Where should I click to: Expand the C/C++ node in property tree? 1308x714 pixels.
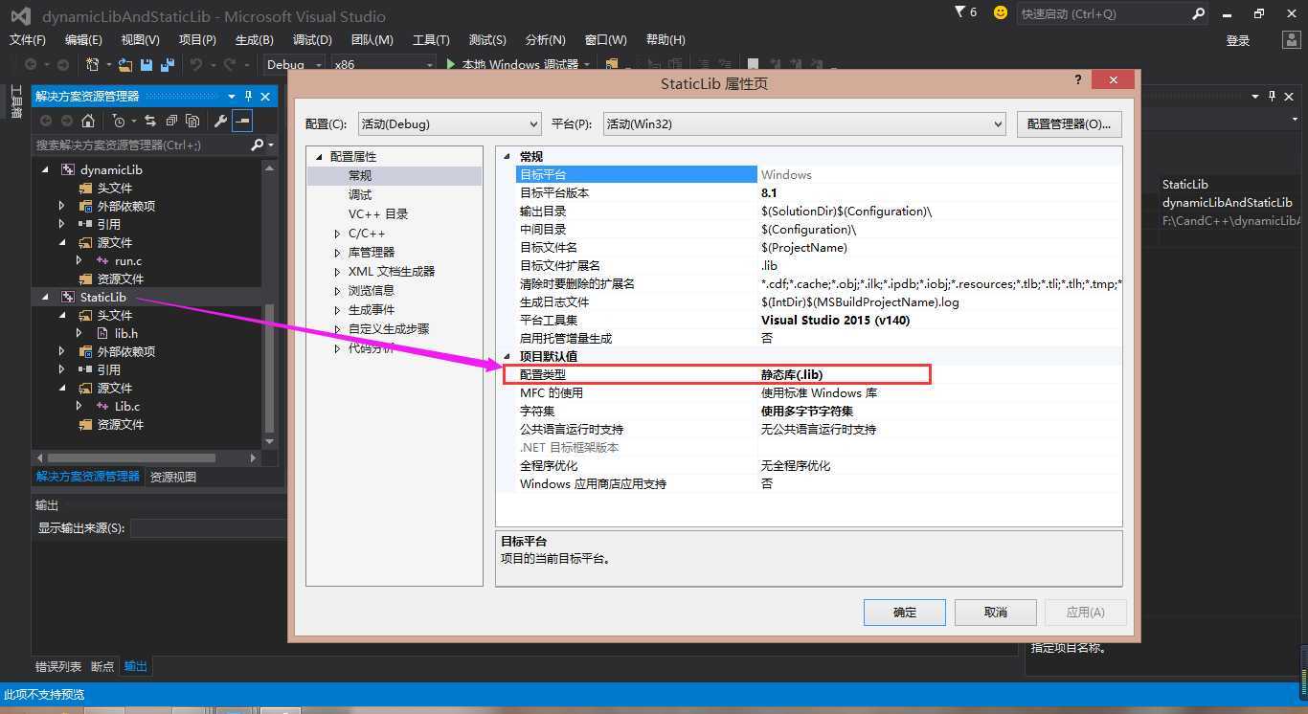pyautogui.click(x=337, y=234)
